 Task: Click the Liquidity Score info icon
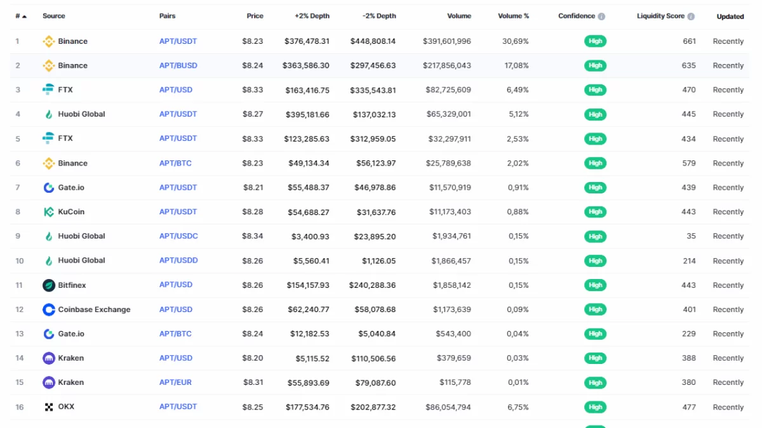(x=691, y=16)
